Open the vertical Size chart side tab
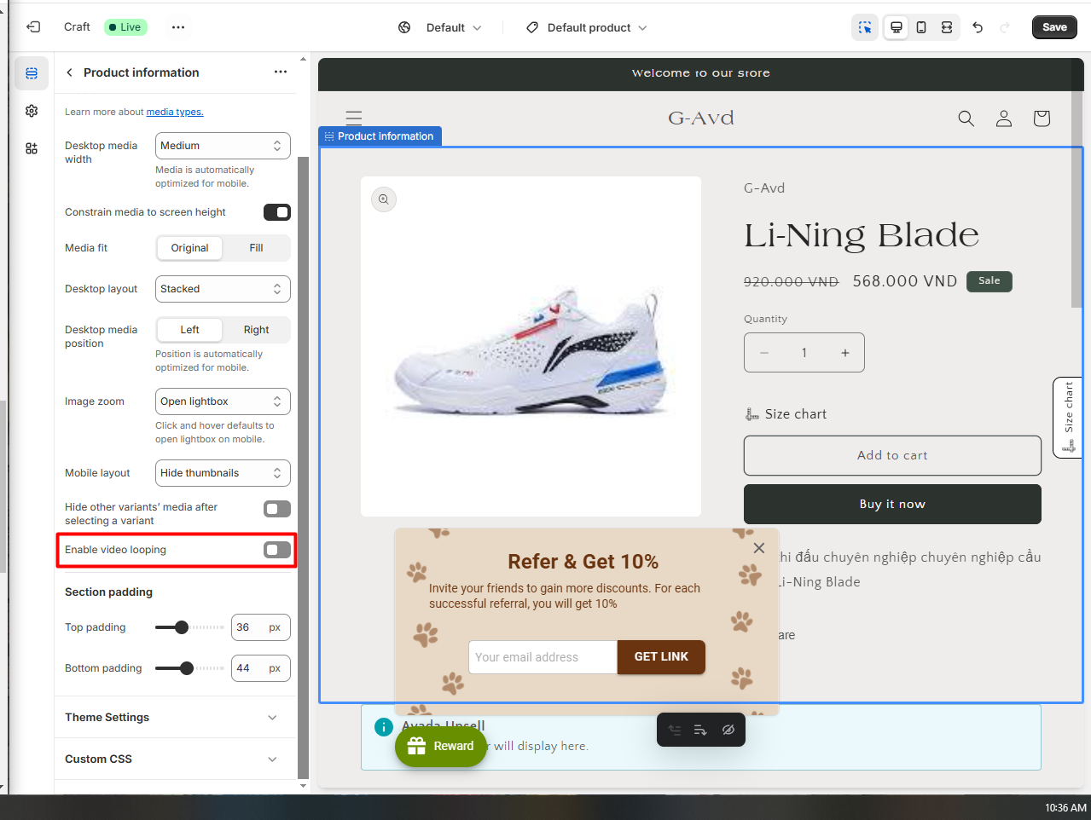This screenshot has height=820, width=1091. tap(1068, 418)
